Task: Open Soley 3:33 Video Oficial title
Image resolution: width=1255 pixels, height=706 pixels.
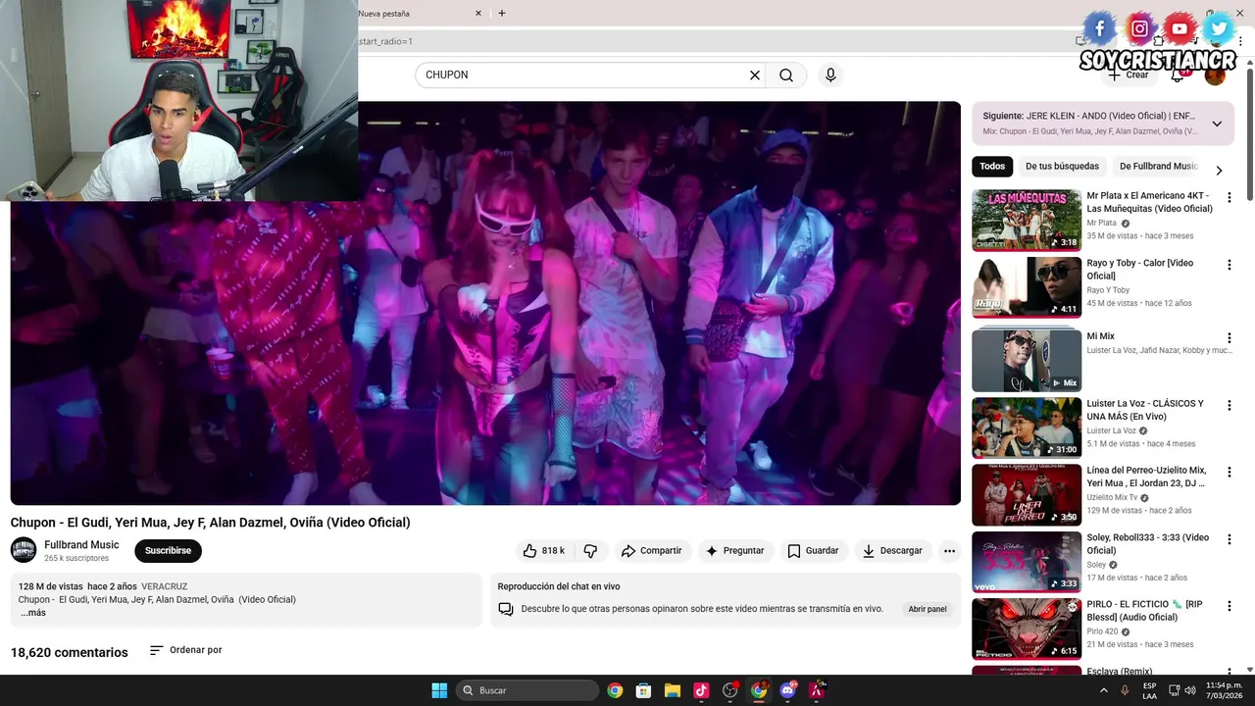Action: click(x=1148, y=543)
